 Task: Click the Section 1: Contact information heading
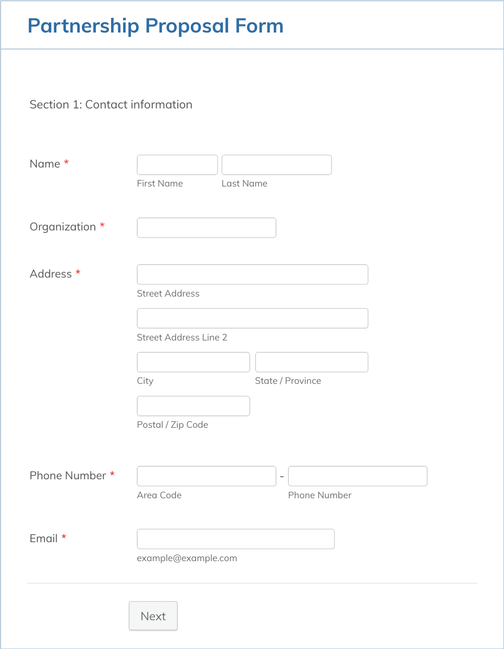[111, 104]
